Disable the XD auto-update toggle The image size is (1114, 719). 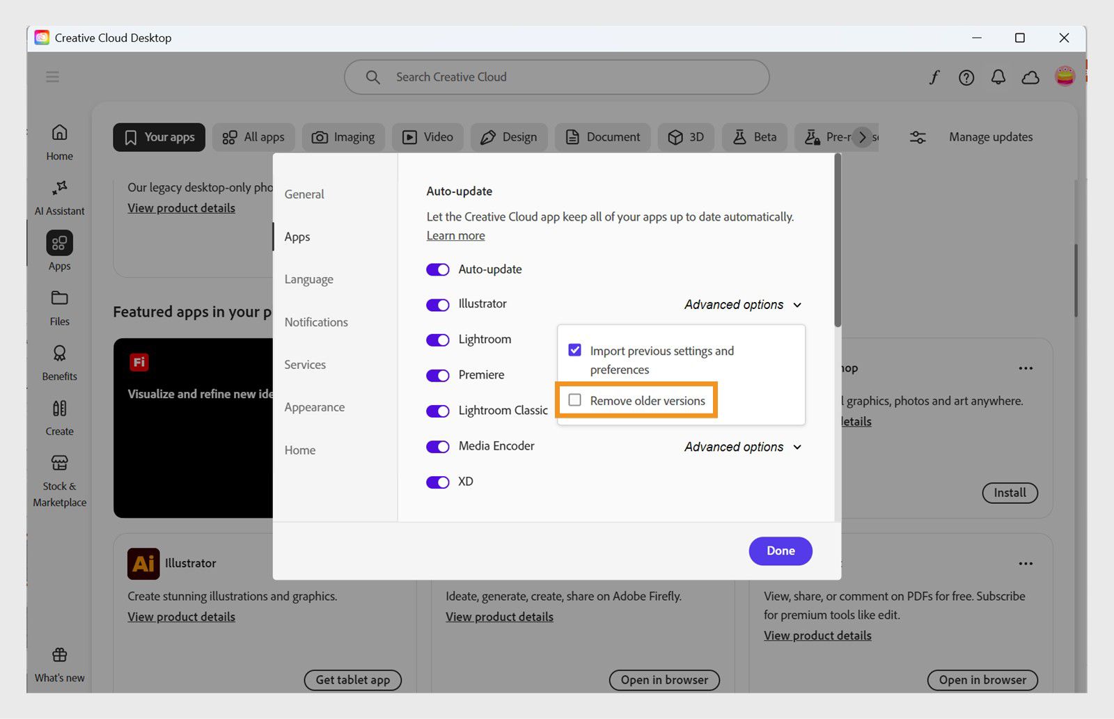click(x=438, y=482)
